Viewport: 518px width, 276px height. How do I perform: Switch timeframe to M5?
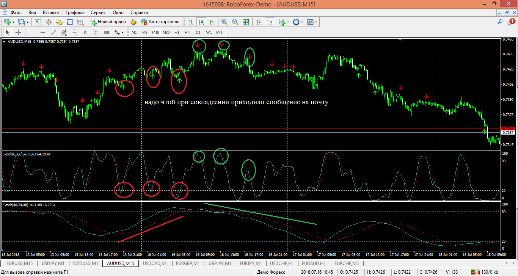(x=145, y=32)
